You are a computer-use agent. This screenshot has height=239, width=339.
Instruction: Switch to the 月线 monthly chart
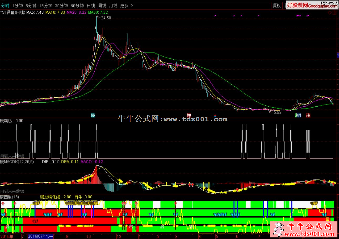tap(113, 6)
